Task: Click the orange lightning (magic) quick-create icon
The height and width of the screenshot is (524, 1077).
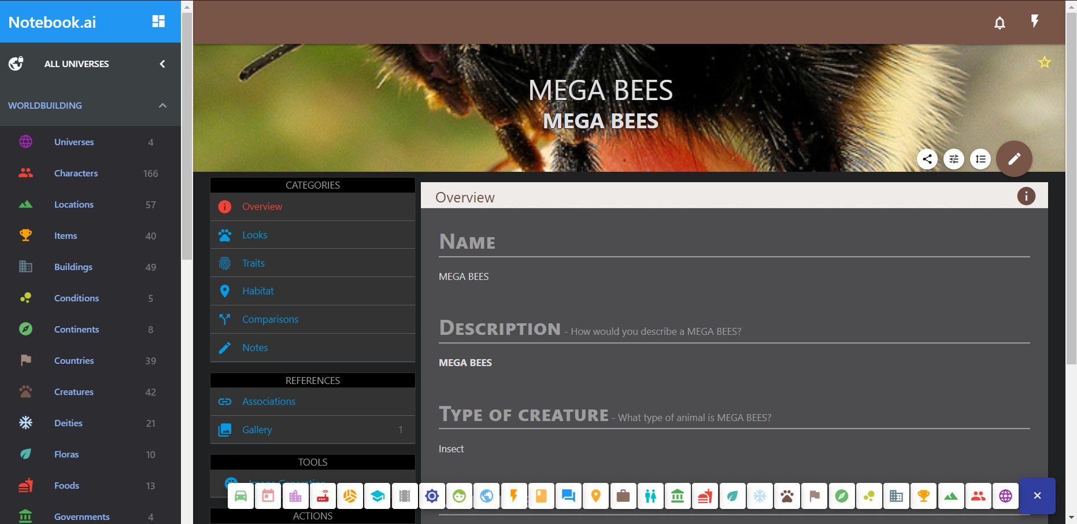Action: pyautogui.click(x=514, y=496)
